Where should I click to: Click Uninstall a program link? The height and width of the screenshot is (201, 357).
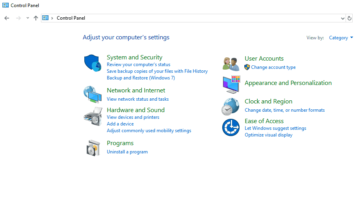click(127, 152)
